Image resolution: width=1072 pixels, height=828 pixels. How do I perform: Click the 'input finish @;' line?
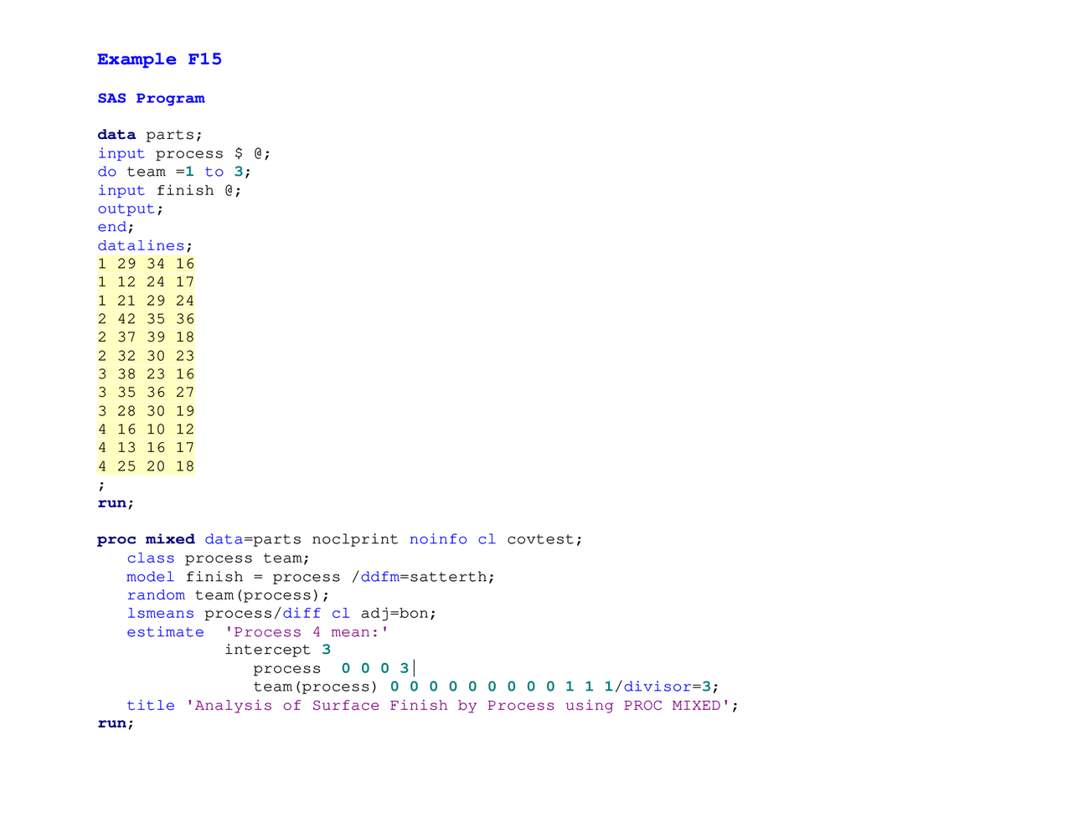[x=169, y=191]
